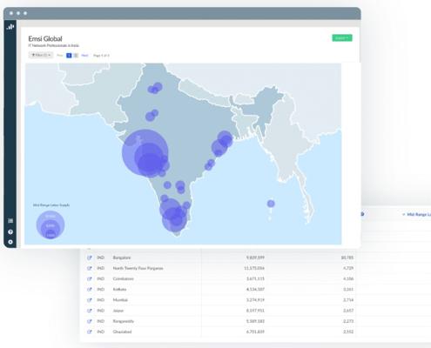
Task: Open the external link icon for Bangalore row
Action: (90, 258)
